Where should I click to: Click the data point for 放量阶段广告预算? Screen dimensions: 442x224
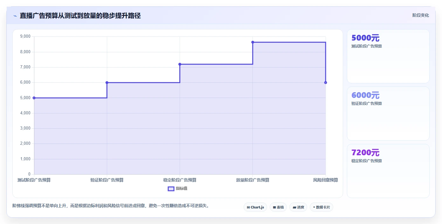coord(253,42)
